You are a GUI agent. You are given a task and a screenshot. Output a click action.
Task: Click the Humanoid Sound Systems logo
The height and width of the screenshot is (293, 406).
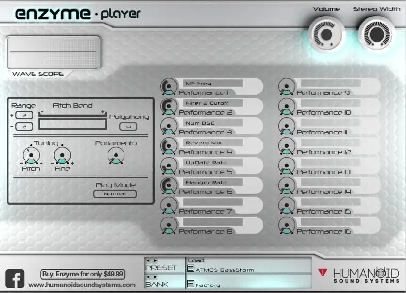click(367, 275)
